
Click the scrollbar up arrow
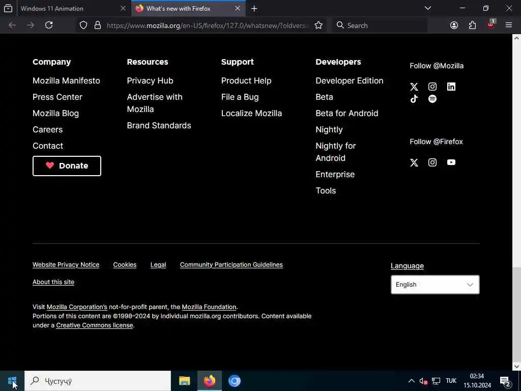pyautogui.click(x=517, y=38)
